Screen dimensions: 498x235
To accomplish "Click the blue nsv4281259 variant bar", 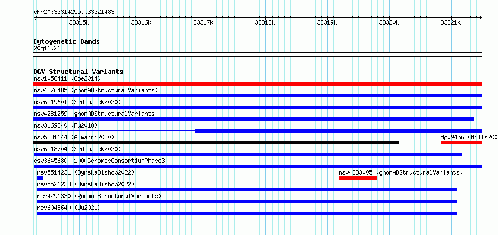I will [254, 119].
